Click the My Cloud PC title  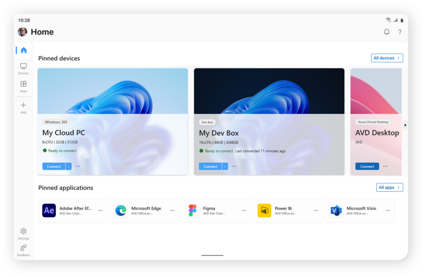(64, 132)
